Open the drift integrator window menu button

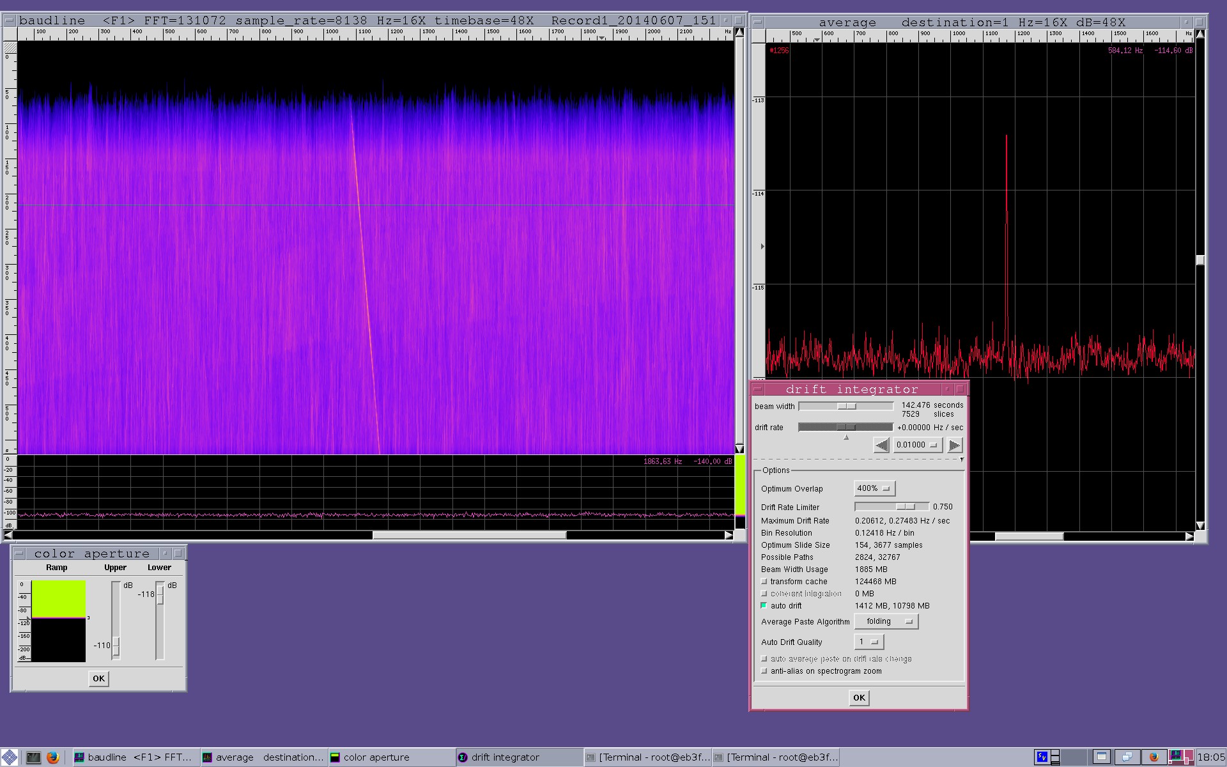pyautogui.click(x=758, y=389)
